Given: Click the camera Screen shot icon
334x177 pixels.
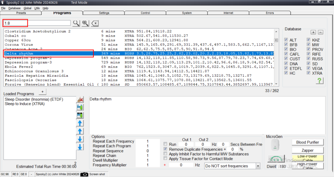Looking at the screenshot, I should point(84,174).
